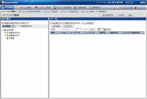The height and width of the screenshot is (99, 147).
Task: Click the ソフトウェア配信 laptop icon
Action: (x=36, y=8)
